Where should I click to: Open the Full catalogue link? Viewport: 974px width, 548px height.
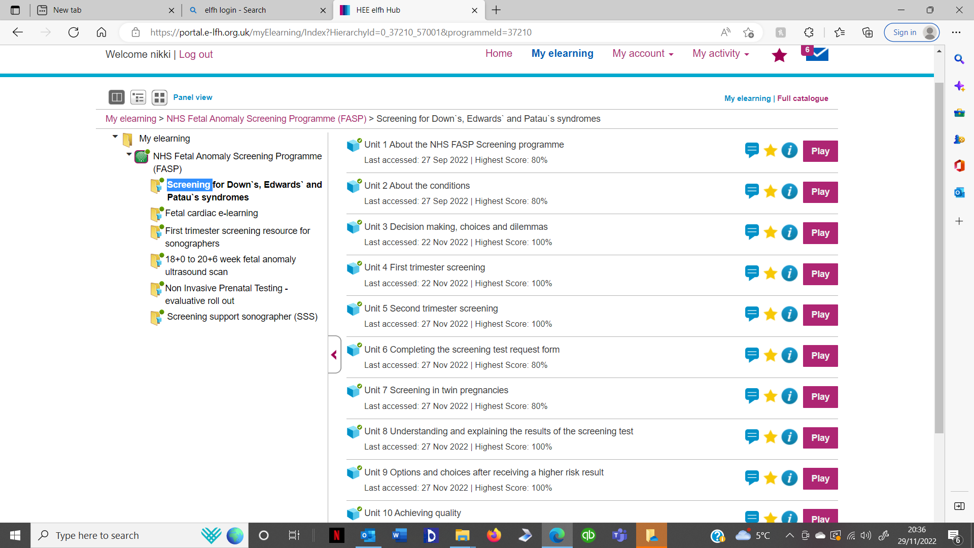pyautogui.click(x=803, y=98)
